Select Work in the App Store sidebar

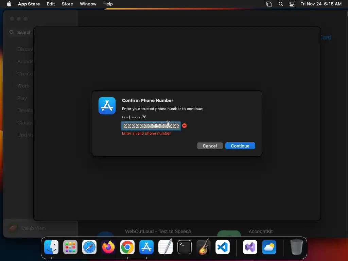23,86
